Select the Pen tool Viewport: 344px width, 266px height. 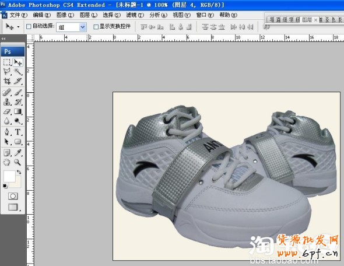pos(7,132)
